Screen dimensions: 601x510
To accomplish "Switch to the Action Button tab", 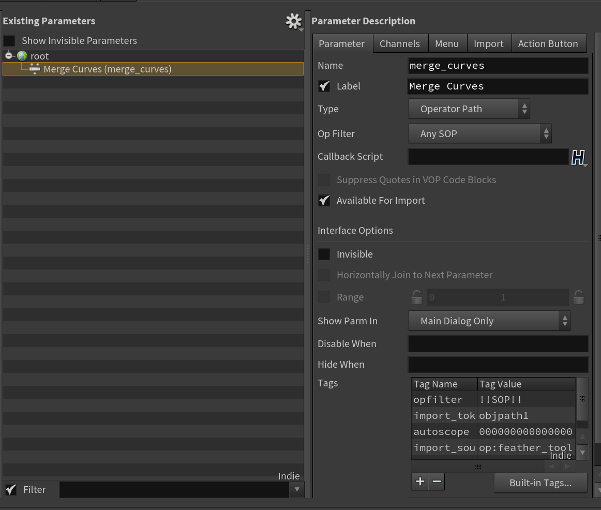I will [x=548, y=43].
